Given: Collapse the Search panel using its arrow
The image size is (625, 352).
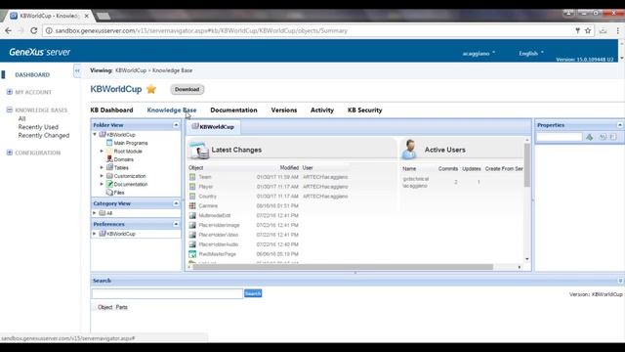Looking at the screenshot, I should click(x=620, y=281).
